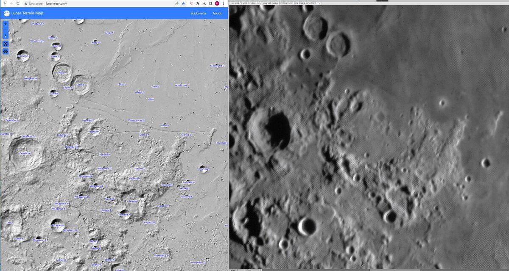This screenshot has height=271, width=509.
Task: Select the Lunar Terrain Map moon logo
Action: 6,13
